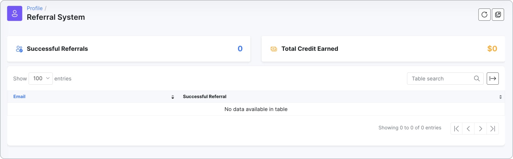Click the table export arrow icon
This screenshot has height=159, width=513.
coord(492,78)
